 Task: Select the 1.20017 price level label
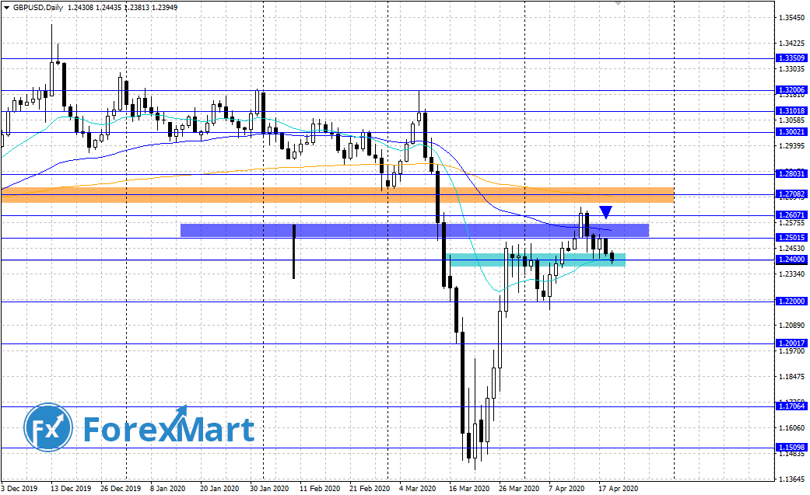point(791,343)
